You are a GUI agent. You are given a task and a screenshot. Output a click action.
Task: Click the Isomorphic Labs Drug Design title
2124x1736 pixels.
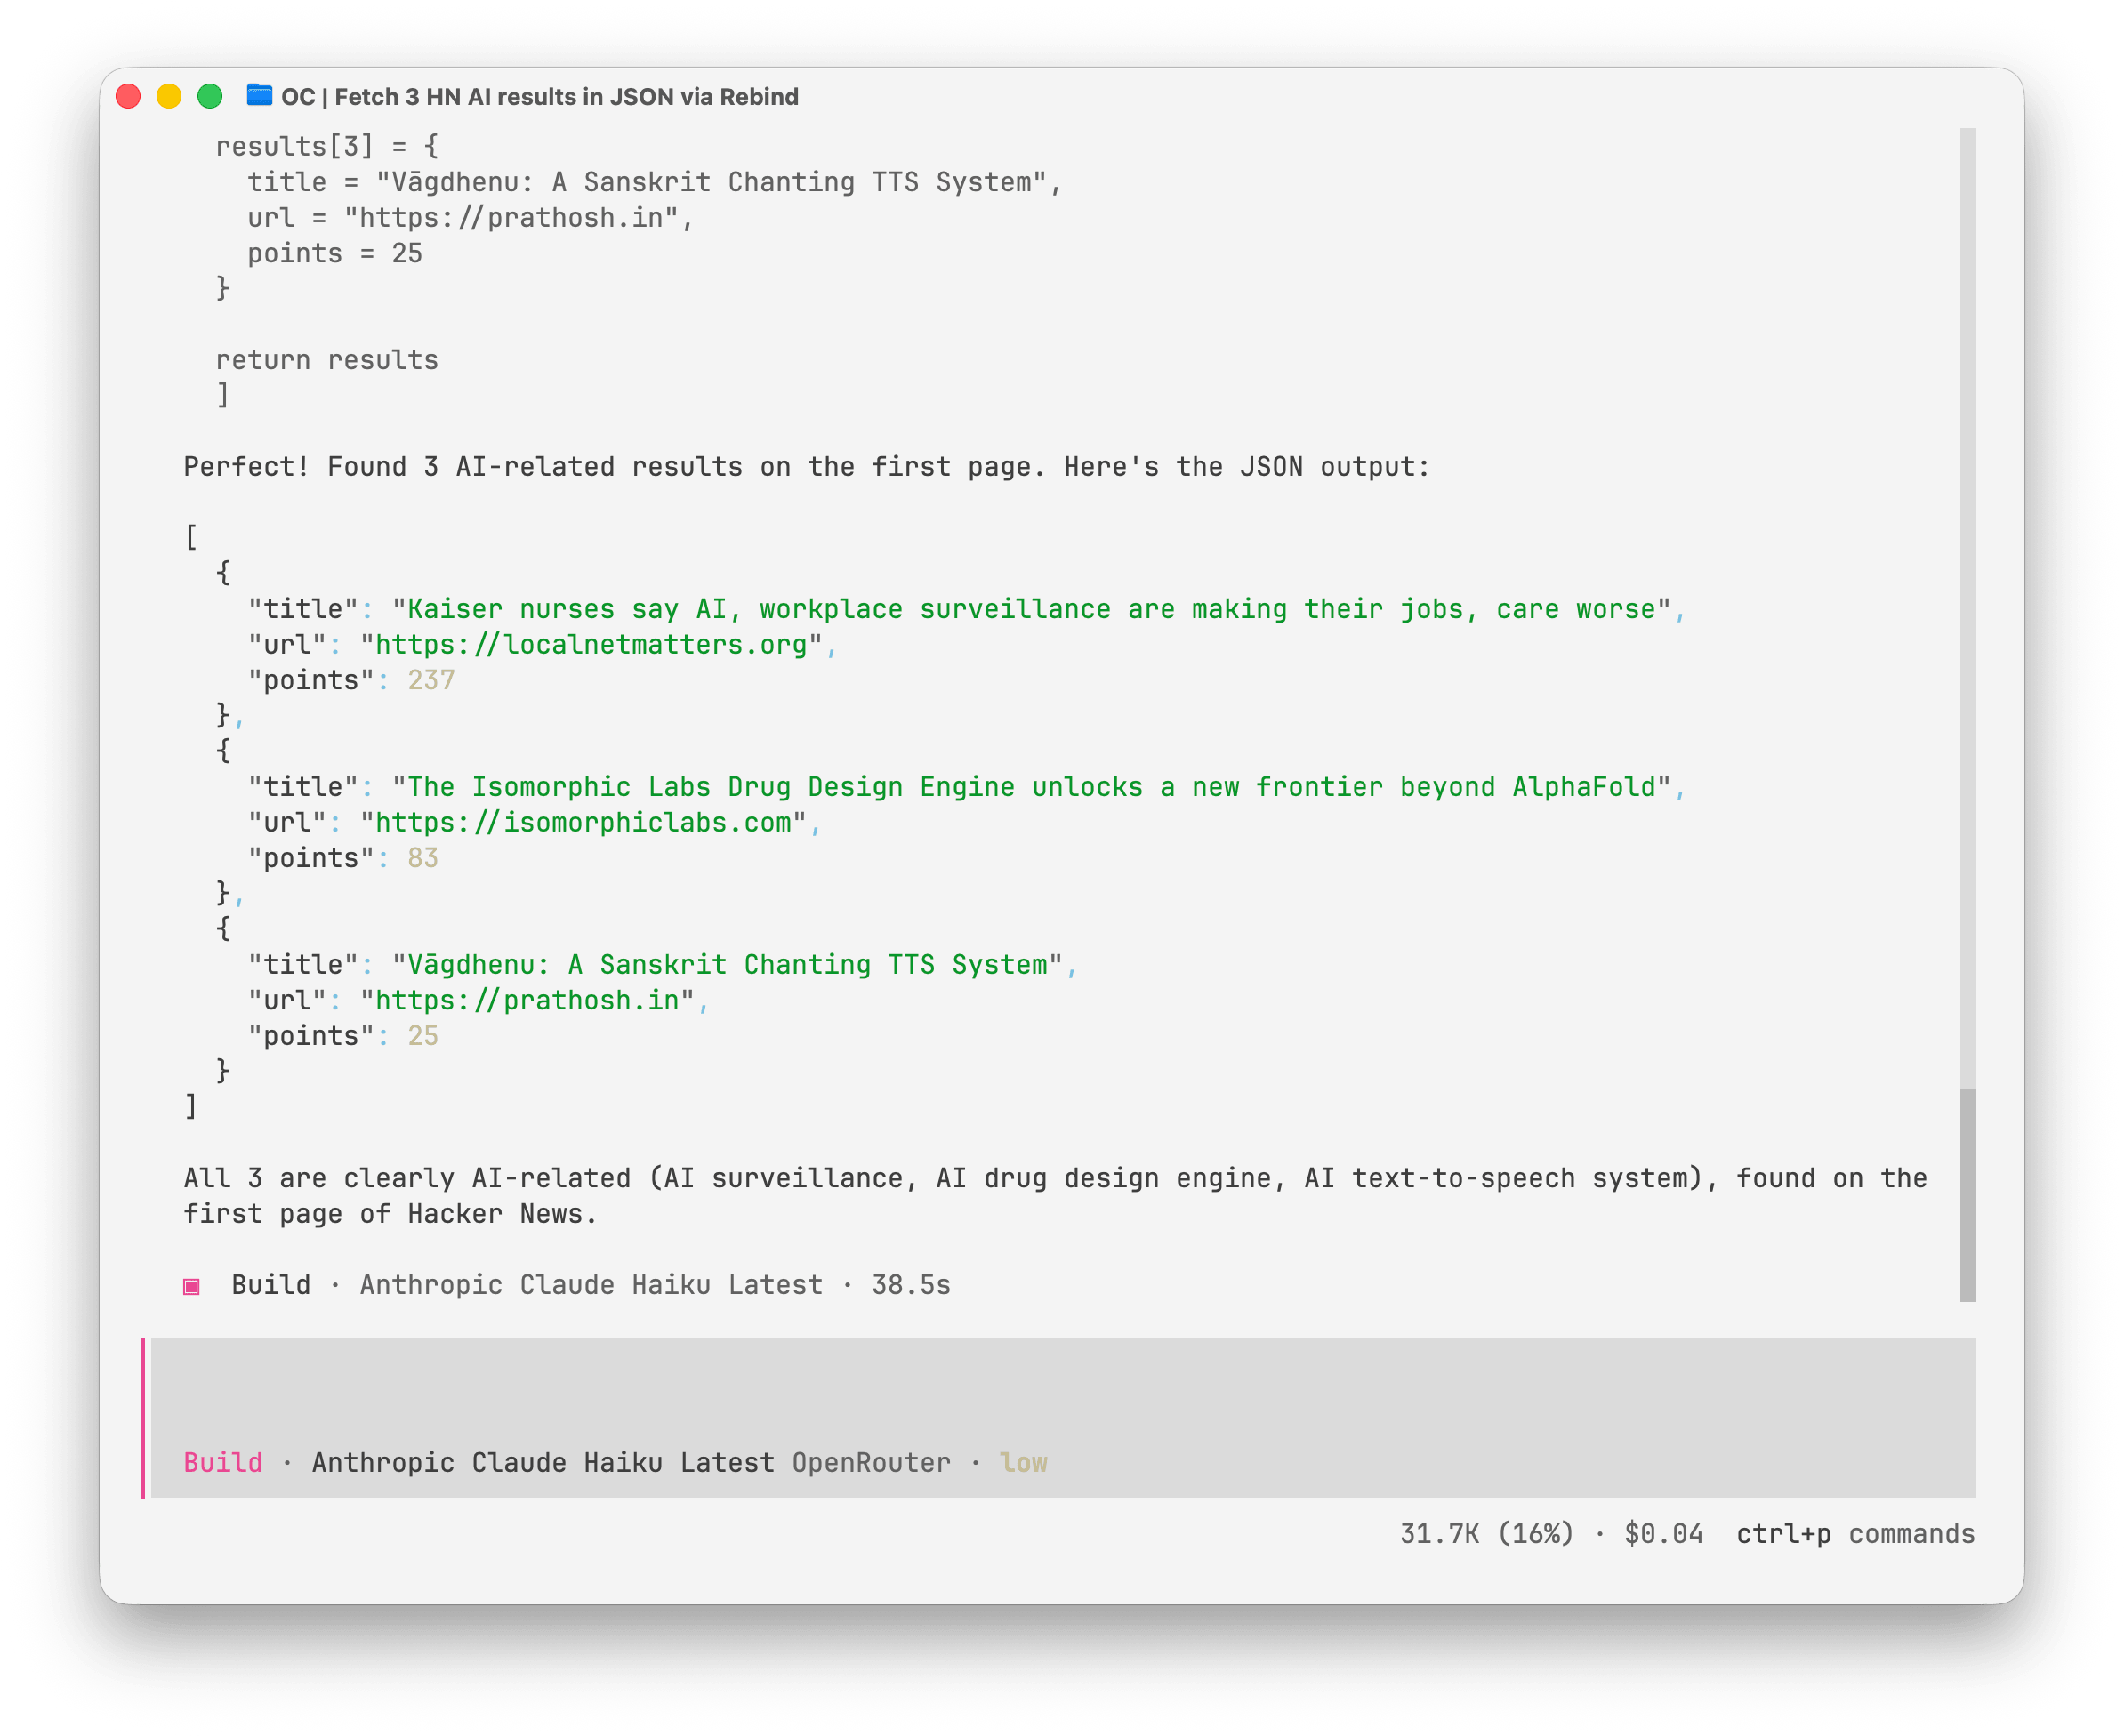pos(1031,787)
